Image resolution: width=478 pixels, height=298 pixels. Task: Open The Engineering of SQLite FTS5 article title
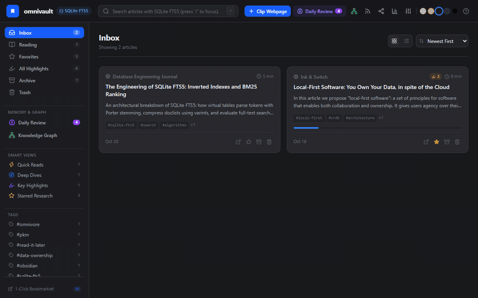pos(181,90)
